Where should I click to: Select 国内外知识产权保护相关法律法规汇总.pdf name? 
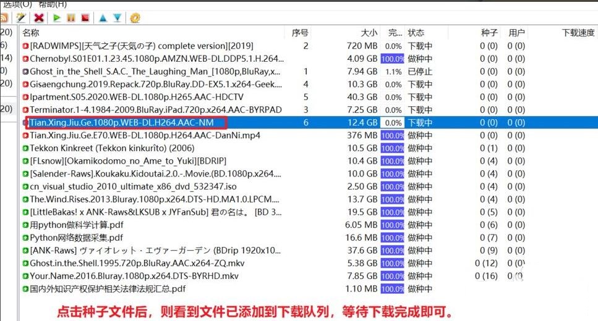108,289
